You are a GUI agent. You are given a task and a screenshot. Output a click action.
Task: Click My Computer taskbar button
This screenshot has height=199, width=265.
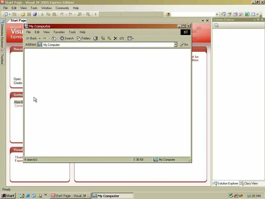pyautogui.click(x=113, y=196)
